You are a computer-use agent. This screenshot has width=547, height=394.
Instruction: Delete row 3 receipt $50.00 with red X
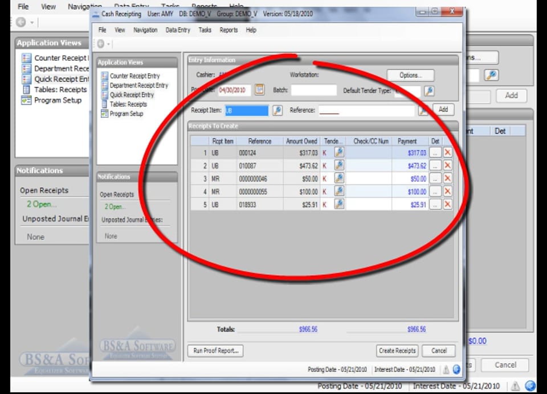pos(448,178)
